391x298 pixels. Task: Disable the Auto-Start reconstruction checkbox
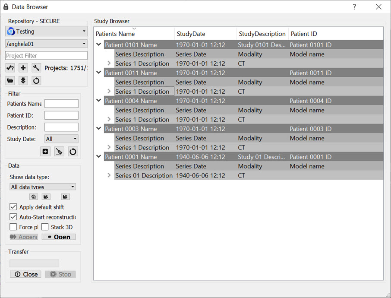tap(13, 217)
